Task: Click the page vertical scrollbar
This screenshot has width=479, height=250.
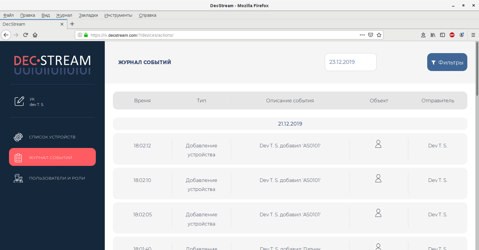Action: pos(477,69)
